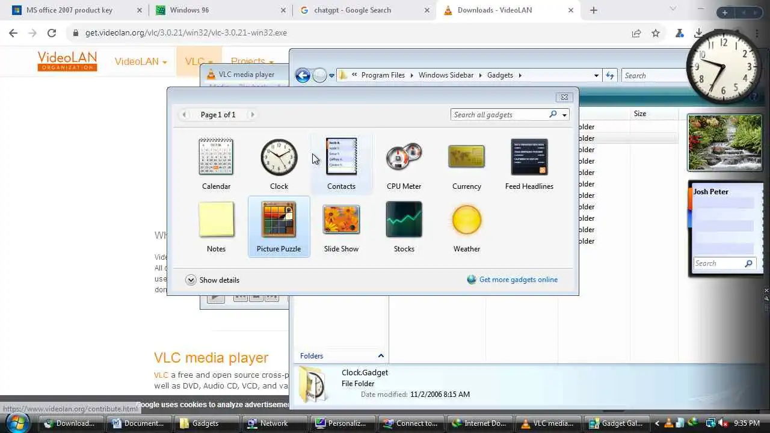Image resolution: width=770 pixels, height=433 pixels.
Task: Collapse the Folders pane chevron
Action: coord(381,356)
